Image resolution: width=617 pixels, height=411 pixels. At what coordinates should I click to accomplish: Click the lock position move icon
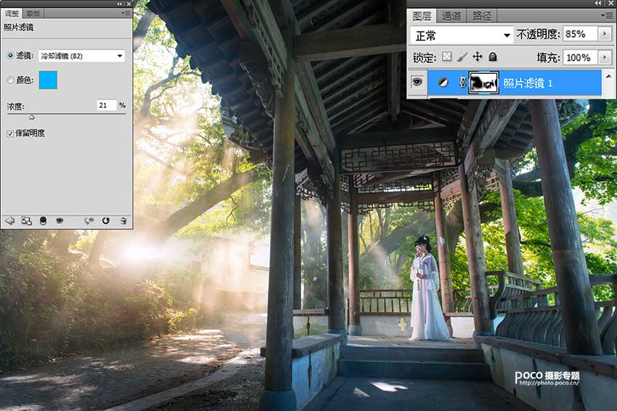(x=478, y=57)
